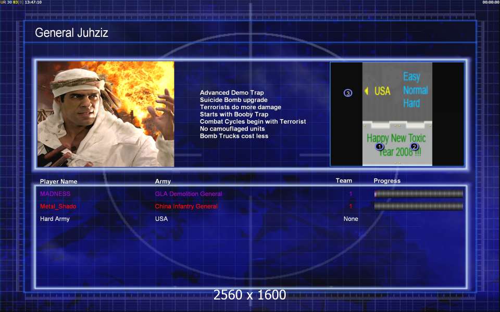Click "Terrorists do more damage" line
Image resolution: width=500 pixels, height=312 pixels.
coord(241,107)
